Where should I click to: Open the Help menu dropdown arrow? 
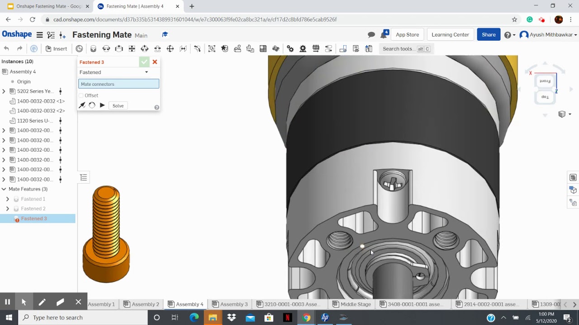coord(514,35)
